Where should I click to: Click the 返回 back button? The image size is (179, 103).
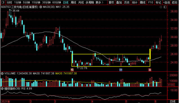click(x=174, y=3)
